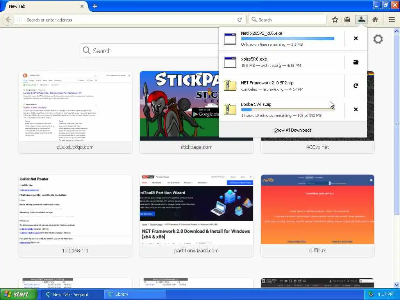Open the Windows start menu
Viewport: 400px width, 300px height.
point(19,295)
